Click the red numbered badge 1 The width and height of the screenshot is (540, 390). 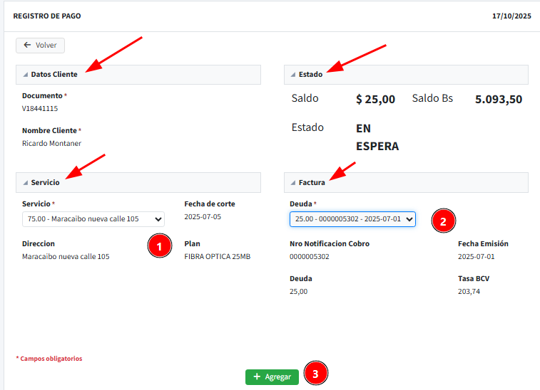click(x=159, y=246)
